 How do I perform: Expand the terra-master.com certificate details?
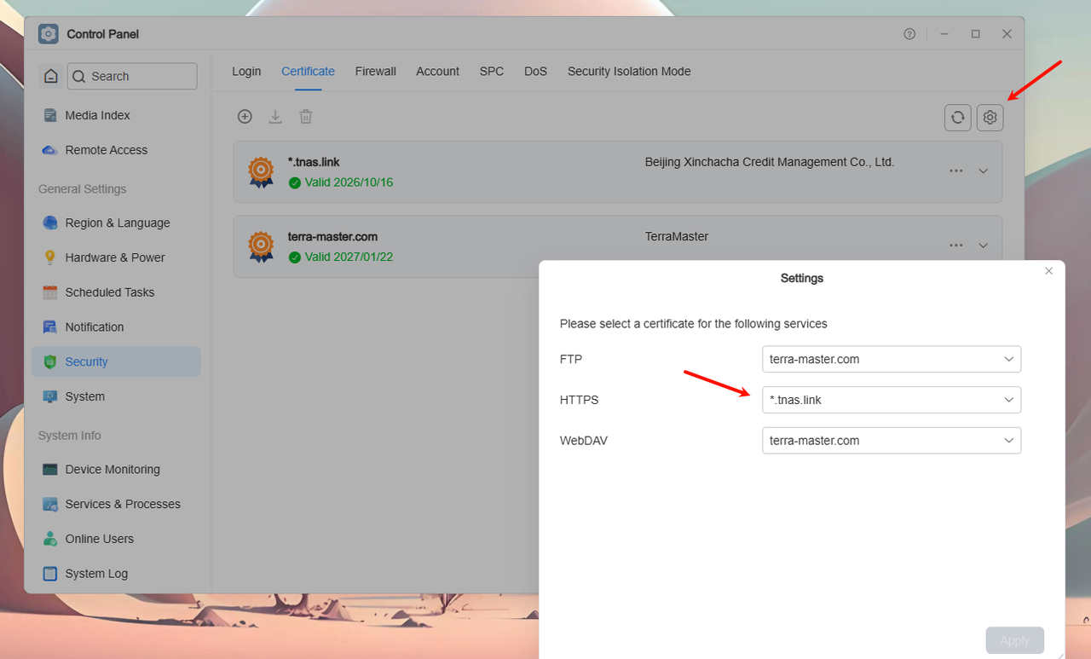(x=983, y=246)
